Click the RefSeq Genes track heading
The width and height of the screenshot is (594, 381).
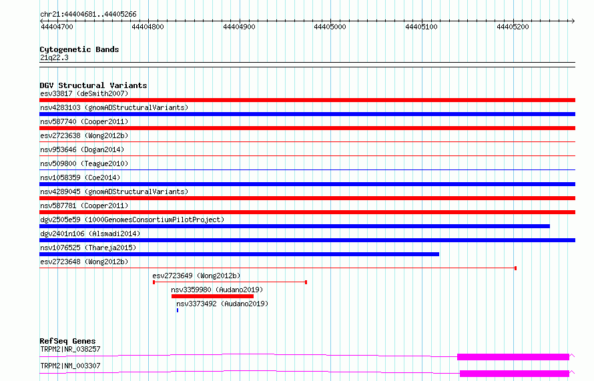pos(67,341)
